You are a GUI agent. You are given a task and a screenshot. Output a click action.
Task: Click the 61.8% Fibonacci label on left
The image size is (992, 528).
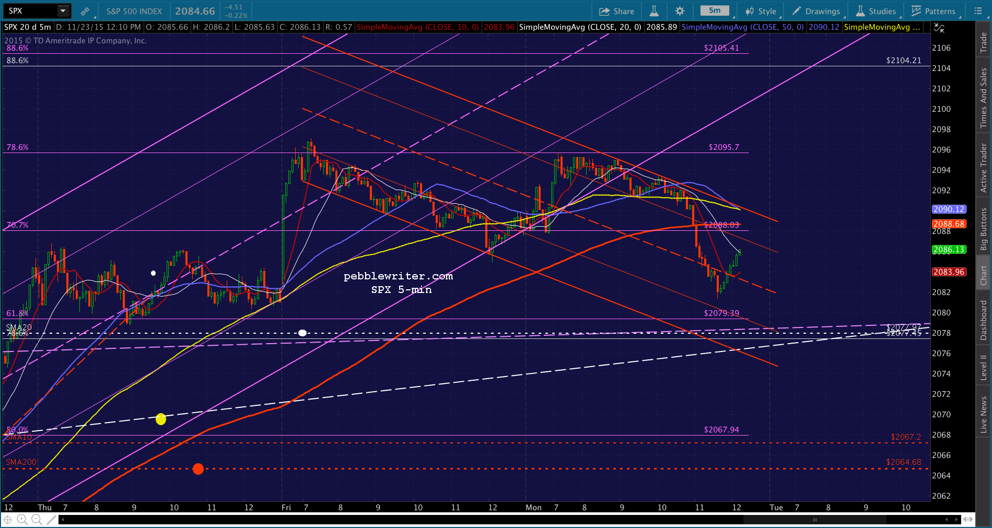click(x=18, y=313)
